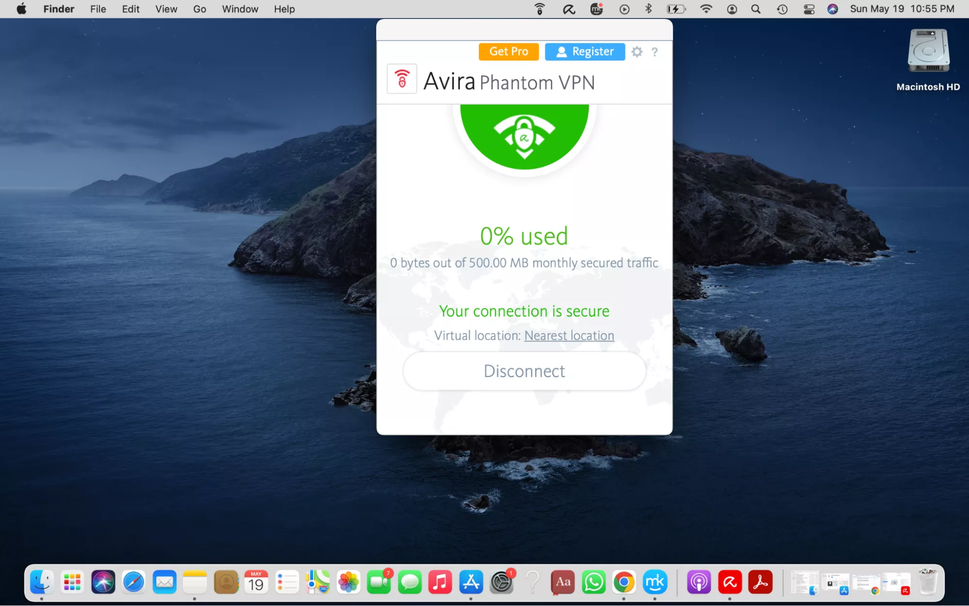The height and width of the screenshot is (606, 969).
Task: Open the Finder menu
Action: [59, 9]
